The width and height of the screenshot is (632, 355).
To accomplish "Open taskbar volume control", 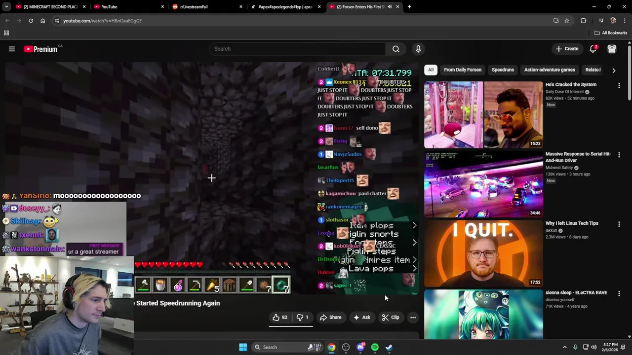I will 593,347.
